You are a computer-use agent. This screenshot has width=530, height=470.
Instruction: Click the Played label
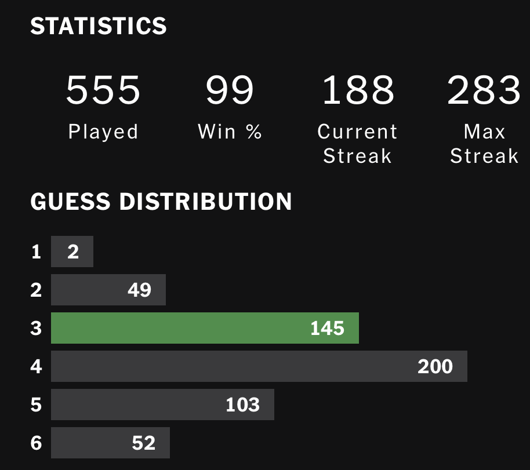tap(103, 132)
